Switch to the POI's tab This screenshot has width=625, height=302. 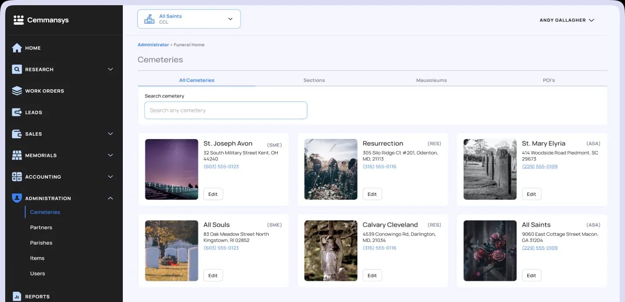click(x=549, y=80)
